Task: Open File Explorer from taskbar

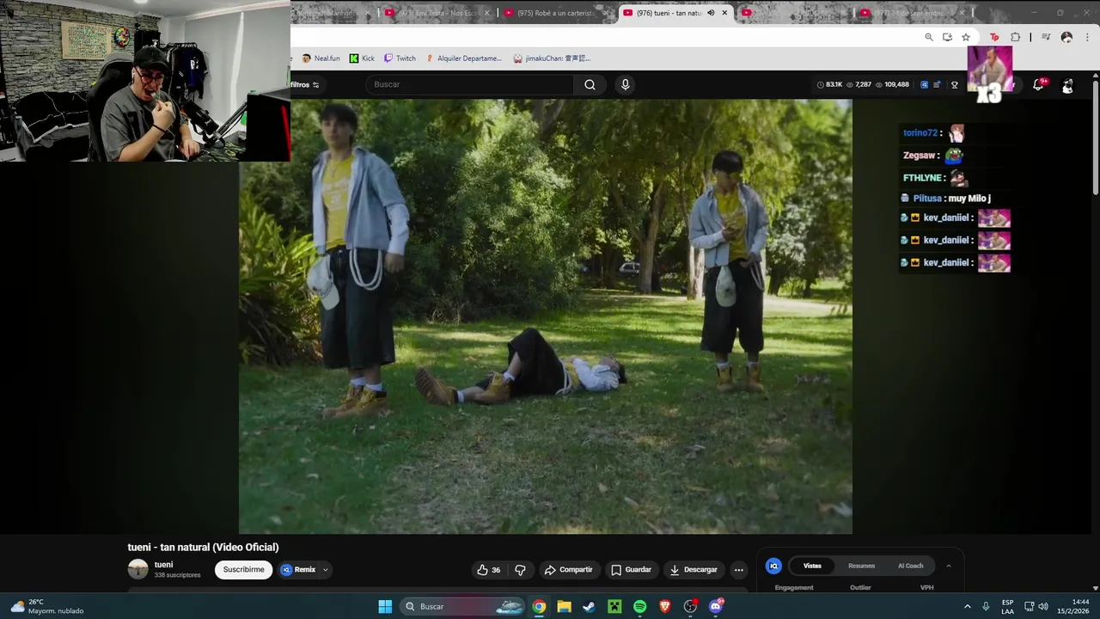Action: [564, 606]
